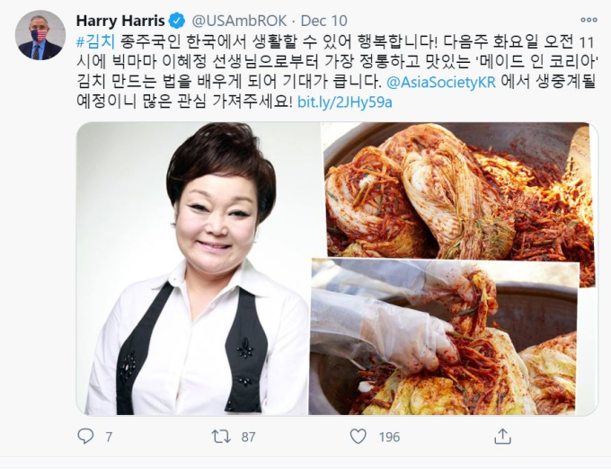This screenshot has height=469, width=611.
Task: Click the Korean tweet body text
Action: point(337,72)
